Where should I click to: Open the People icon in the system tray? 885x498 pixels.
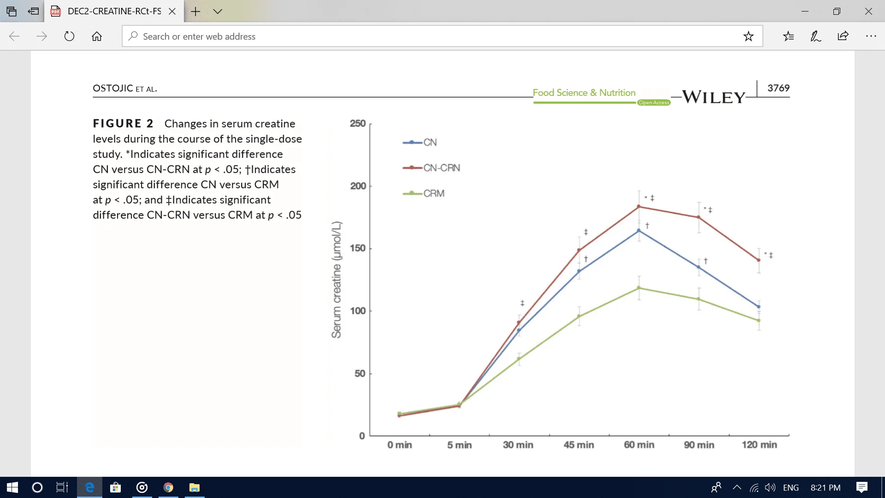click(716, 487)
